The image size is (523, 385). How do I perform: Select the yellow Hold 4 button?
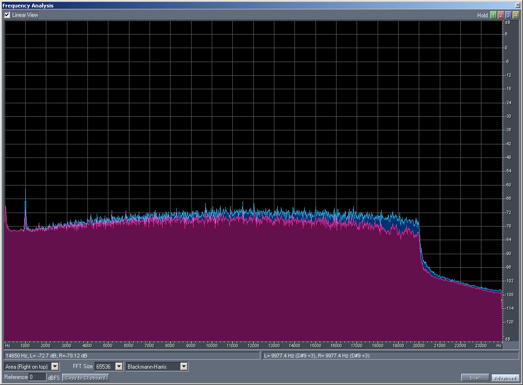pyautogui.click(x=516, y=15)
